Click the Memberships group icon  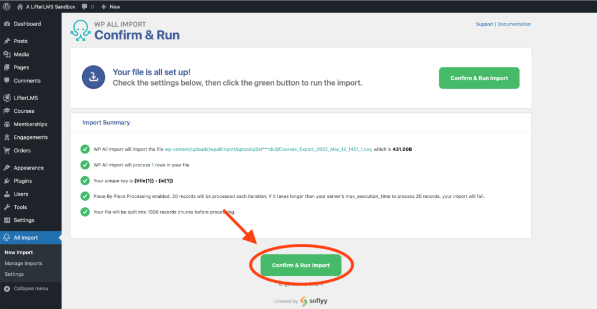(x=7, y=125)
